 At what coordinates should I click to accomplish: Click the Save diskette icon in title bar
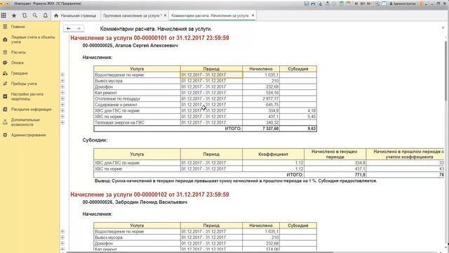[307, 4]
